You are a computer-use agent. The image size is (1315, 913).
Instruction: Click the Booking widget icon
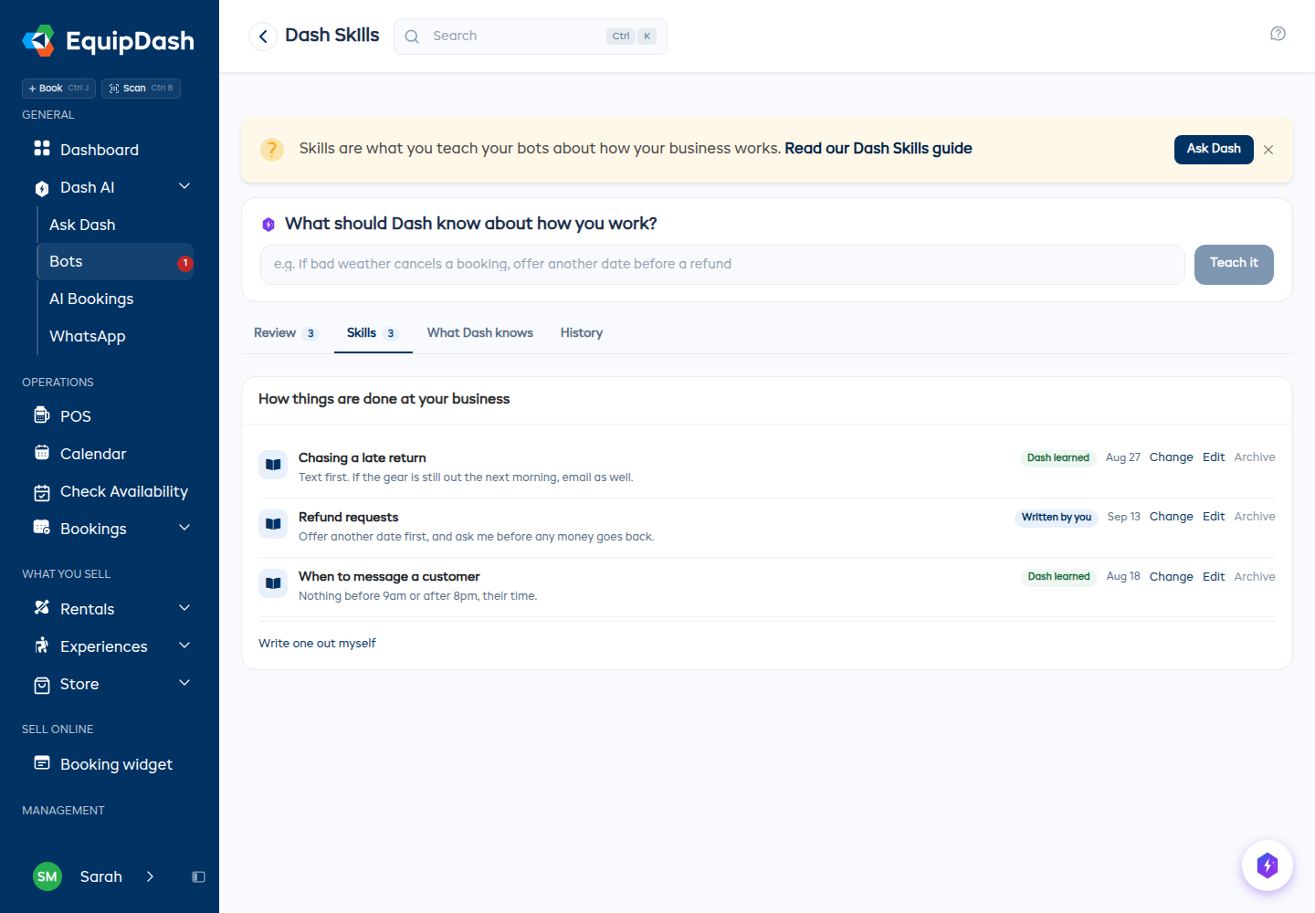42,763
